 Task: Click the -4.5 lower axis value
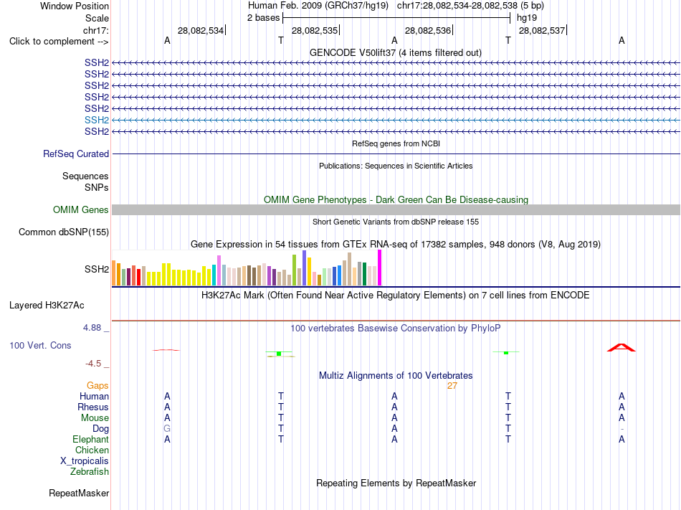[x=93, y=364]
